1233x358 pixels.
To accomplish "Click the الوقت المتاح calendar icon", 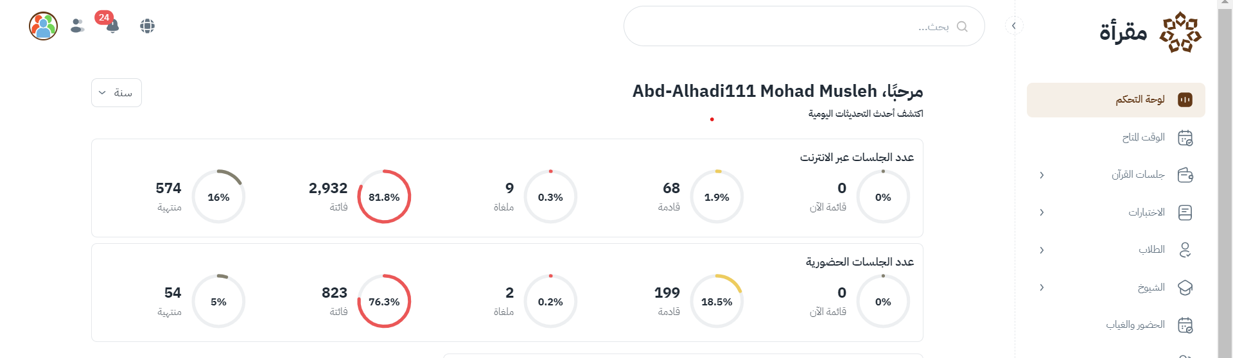I will coord(1185,137).
